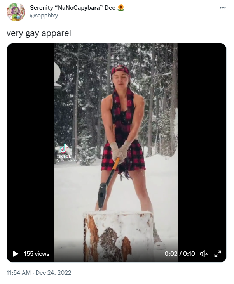Image resolution: width=234 pixels, height=284 pixels.
Task: Open the Serenity "NaNoCapybara" Dee display name
Action: [73, 8]
